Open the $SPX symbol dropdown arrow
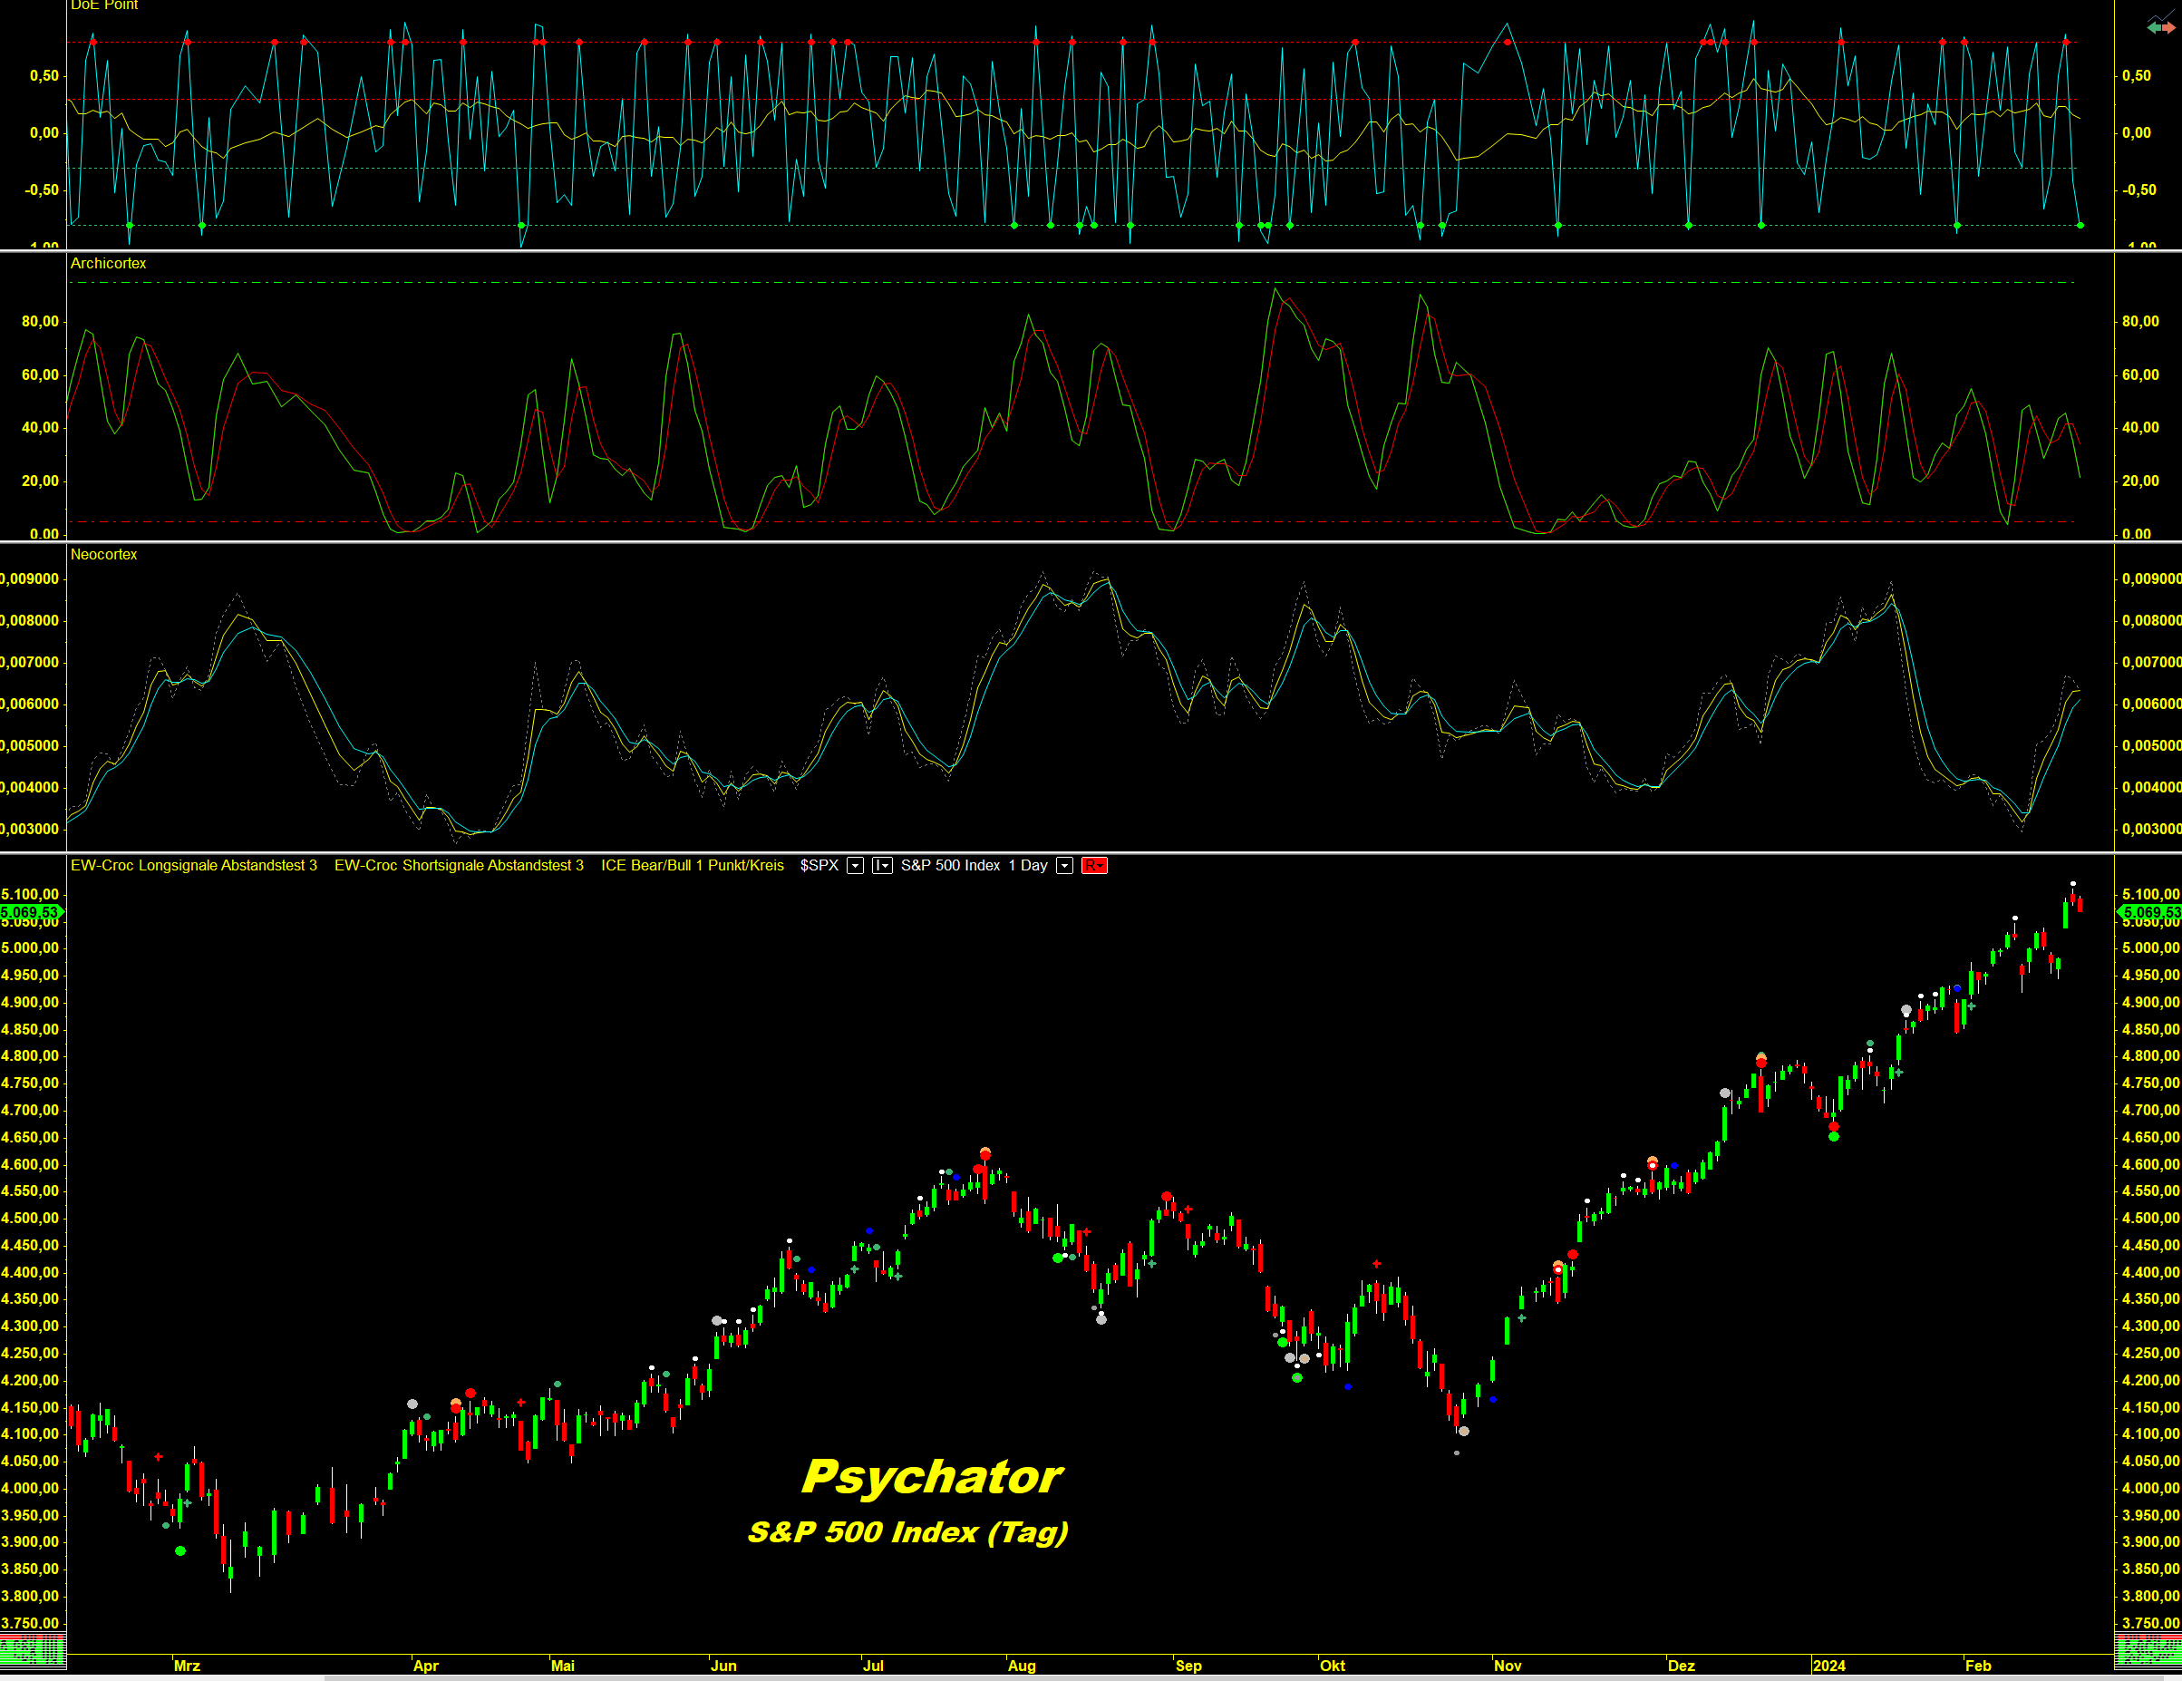Screen dimensions: 2182x1681 [855, 866]
